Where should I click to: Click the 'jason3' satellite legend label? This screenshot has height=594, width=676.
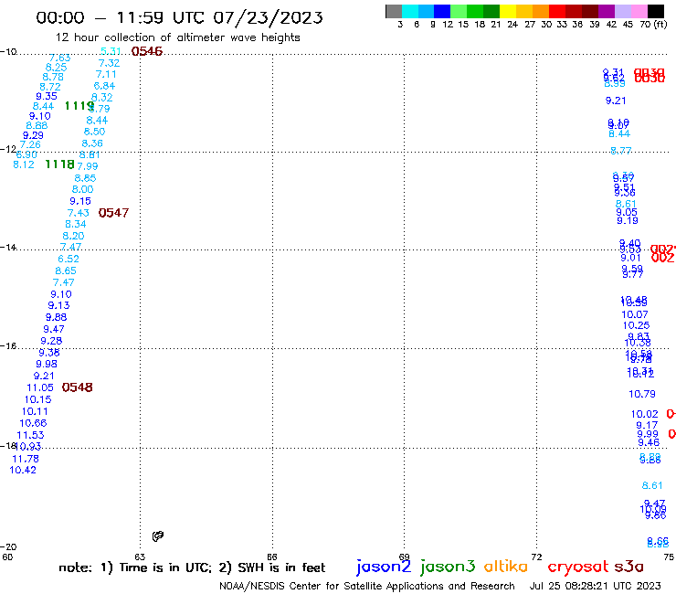point(448,567)
